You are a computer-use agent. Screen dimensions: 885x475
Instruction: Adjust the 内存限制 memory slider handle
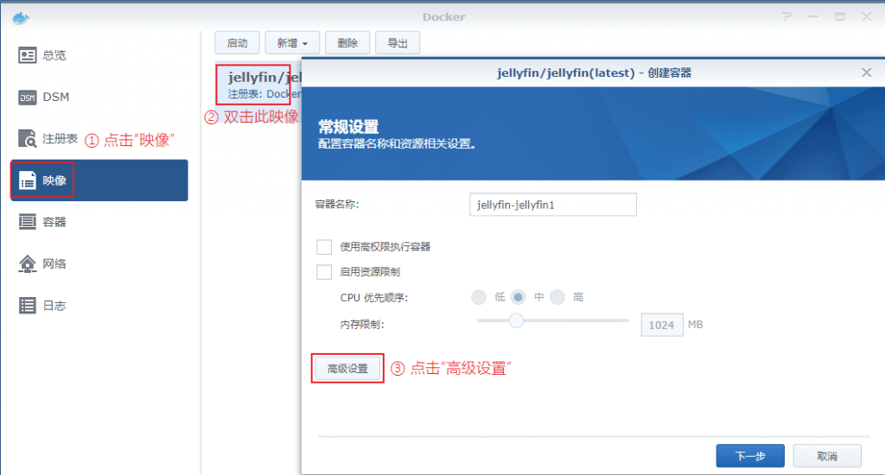pyautogui.click(x=516, y=321)
